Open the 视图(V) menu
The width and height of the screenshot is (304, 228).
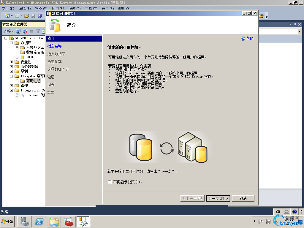click(41, 9)
